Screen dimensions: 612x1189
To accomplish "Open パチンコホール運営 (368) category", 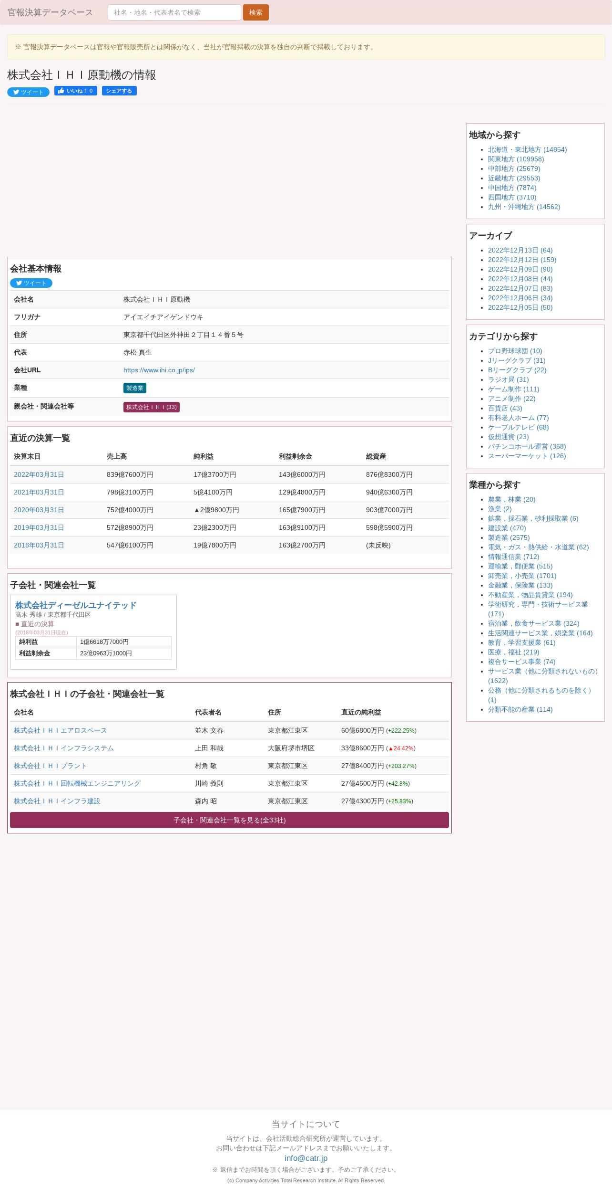I will pos(527,446).
